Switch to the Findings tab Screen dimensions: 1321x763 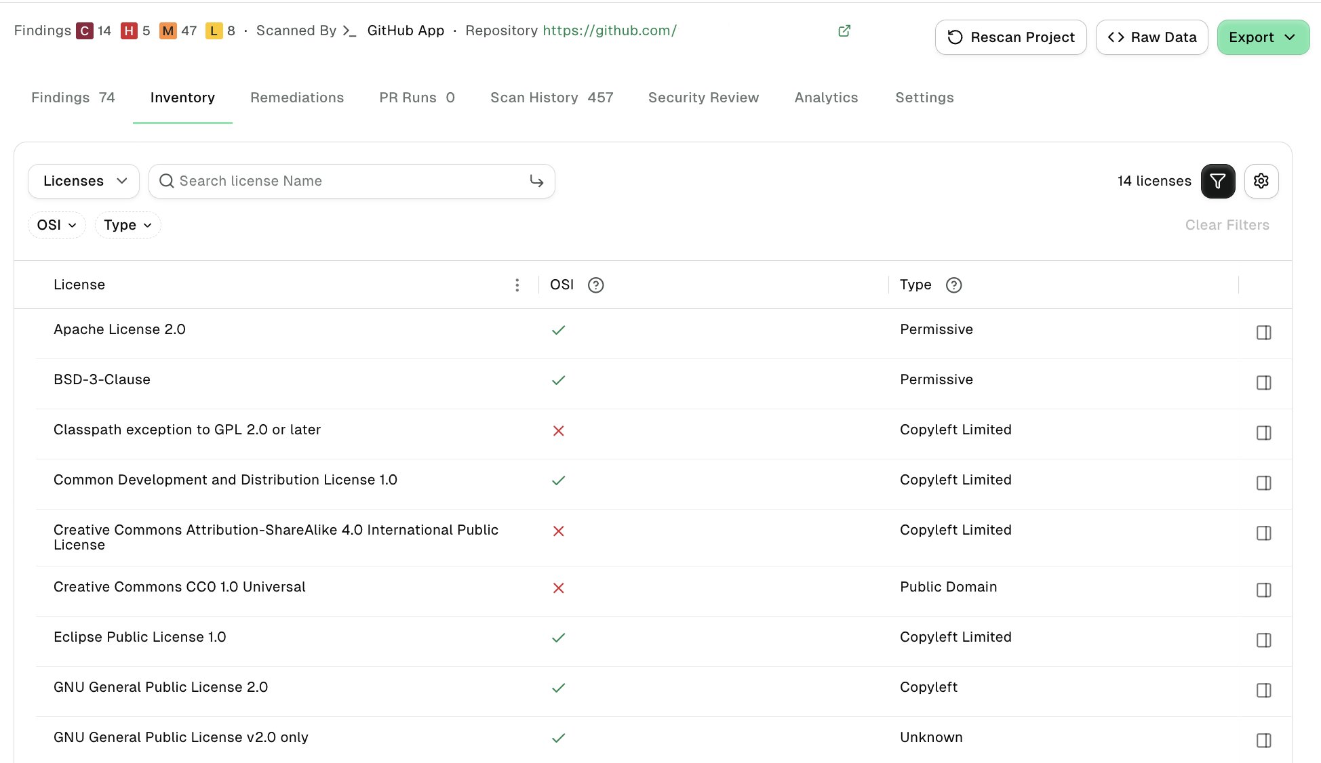[x=73, y=98]
